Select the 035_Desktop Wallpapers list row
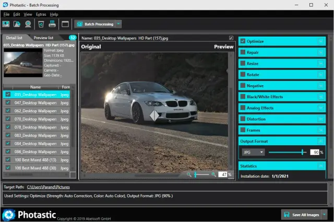The image size is (334, 222). tap(37, 95)
